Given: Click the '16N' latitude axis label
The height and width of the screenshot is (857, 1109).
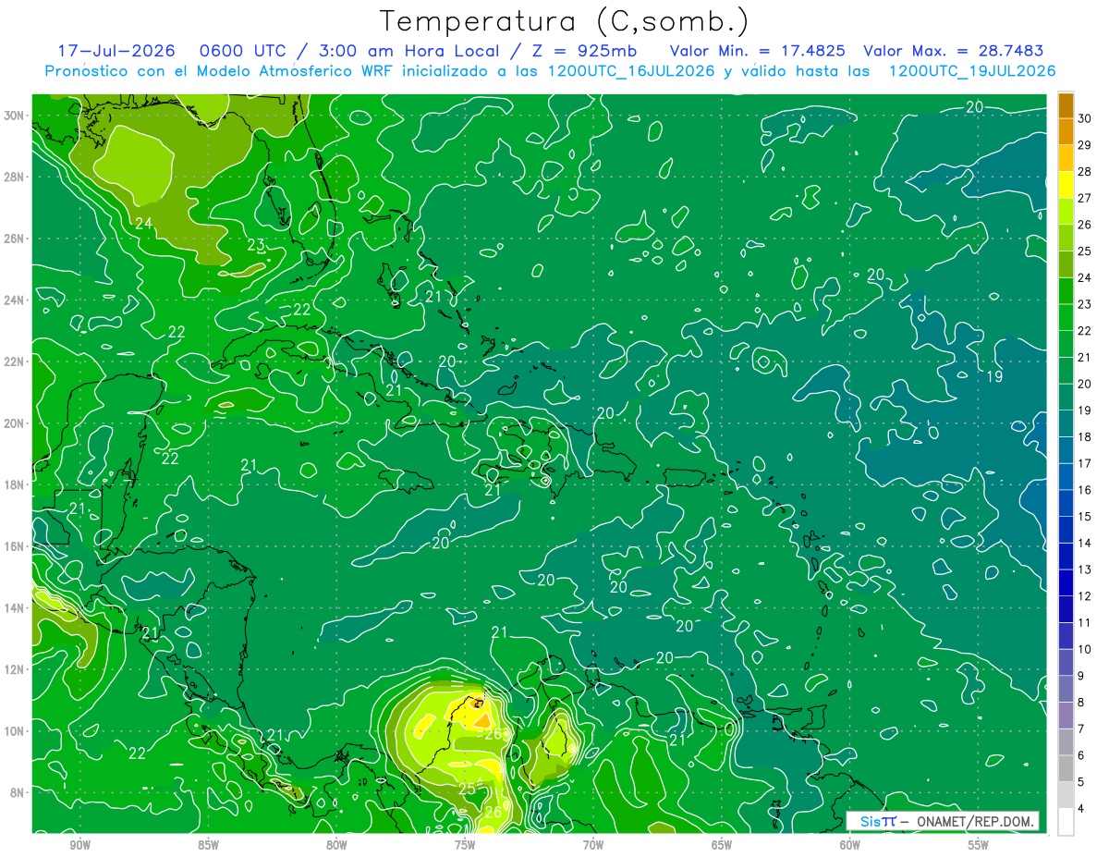Looking at the screenshot, I should [x=14, y=545].
